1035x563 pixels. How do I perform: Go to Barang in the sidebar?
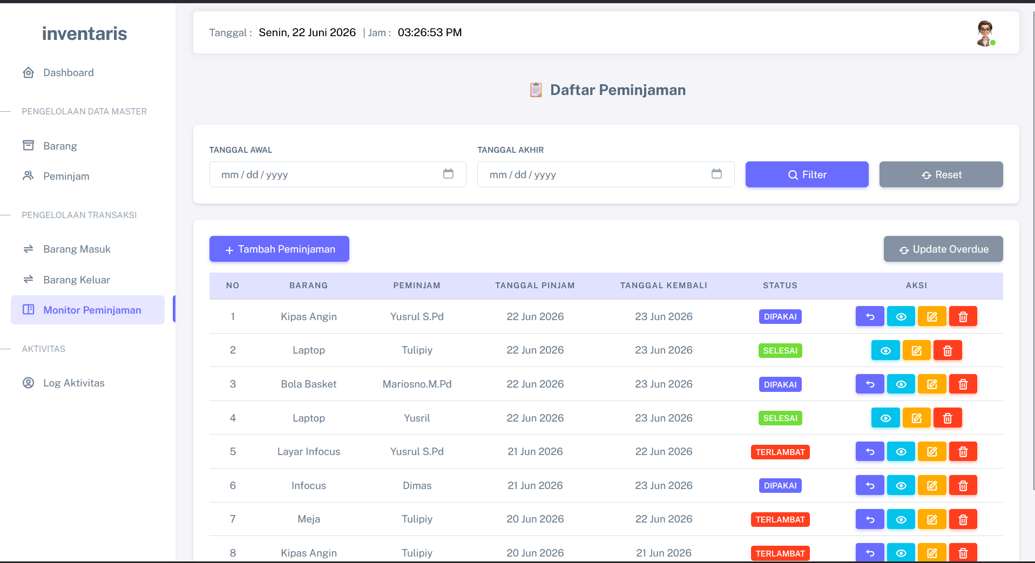(60, 146)
